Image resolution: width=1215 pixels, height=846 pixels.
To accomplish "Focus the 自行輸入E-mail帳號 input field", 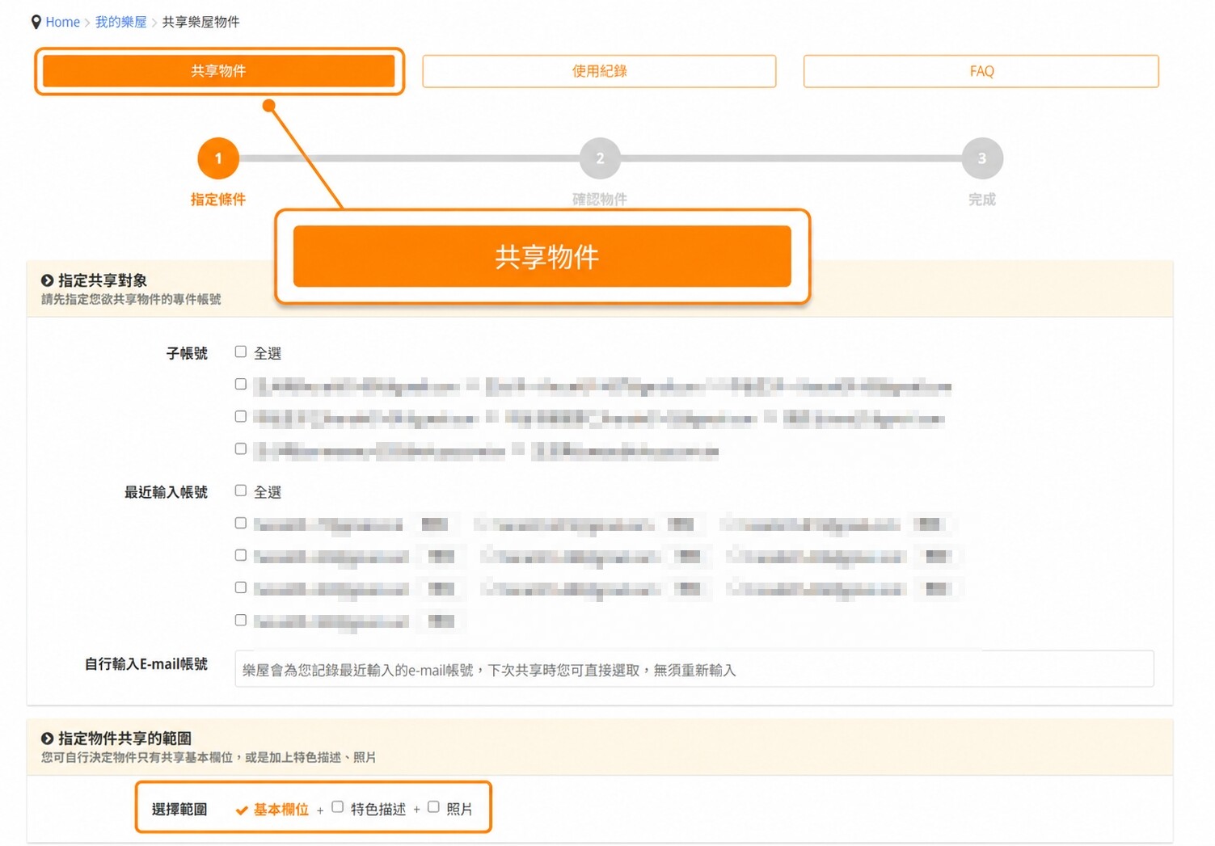I will [x=694, y=669].
